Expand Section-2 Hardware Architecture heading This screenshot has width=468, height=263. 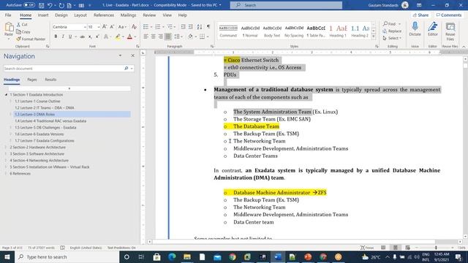click(x=6, y=148)
